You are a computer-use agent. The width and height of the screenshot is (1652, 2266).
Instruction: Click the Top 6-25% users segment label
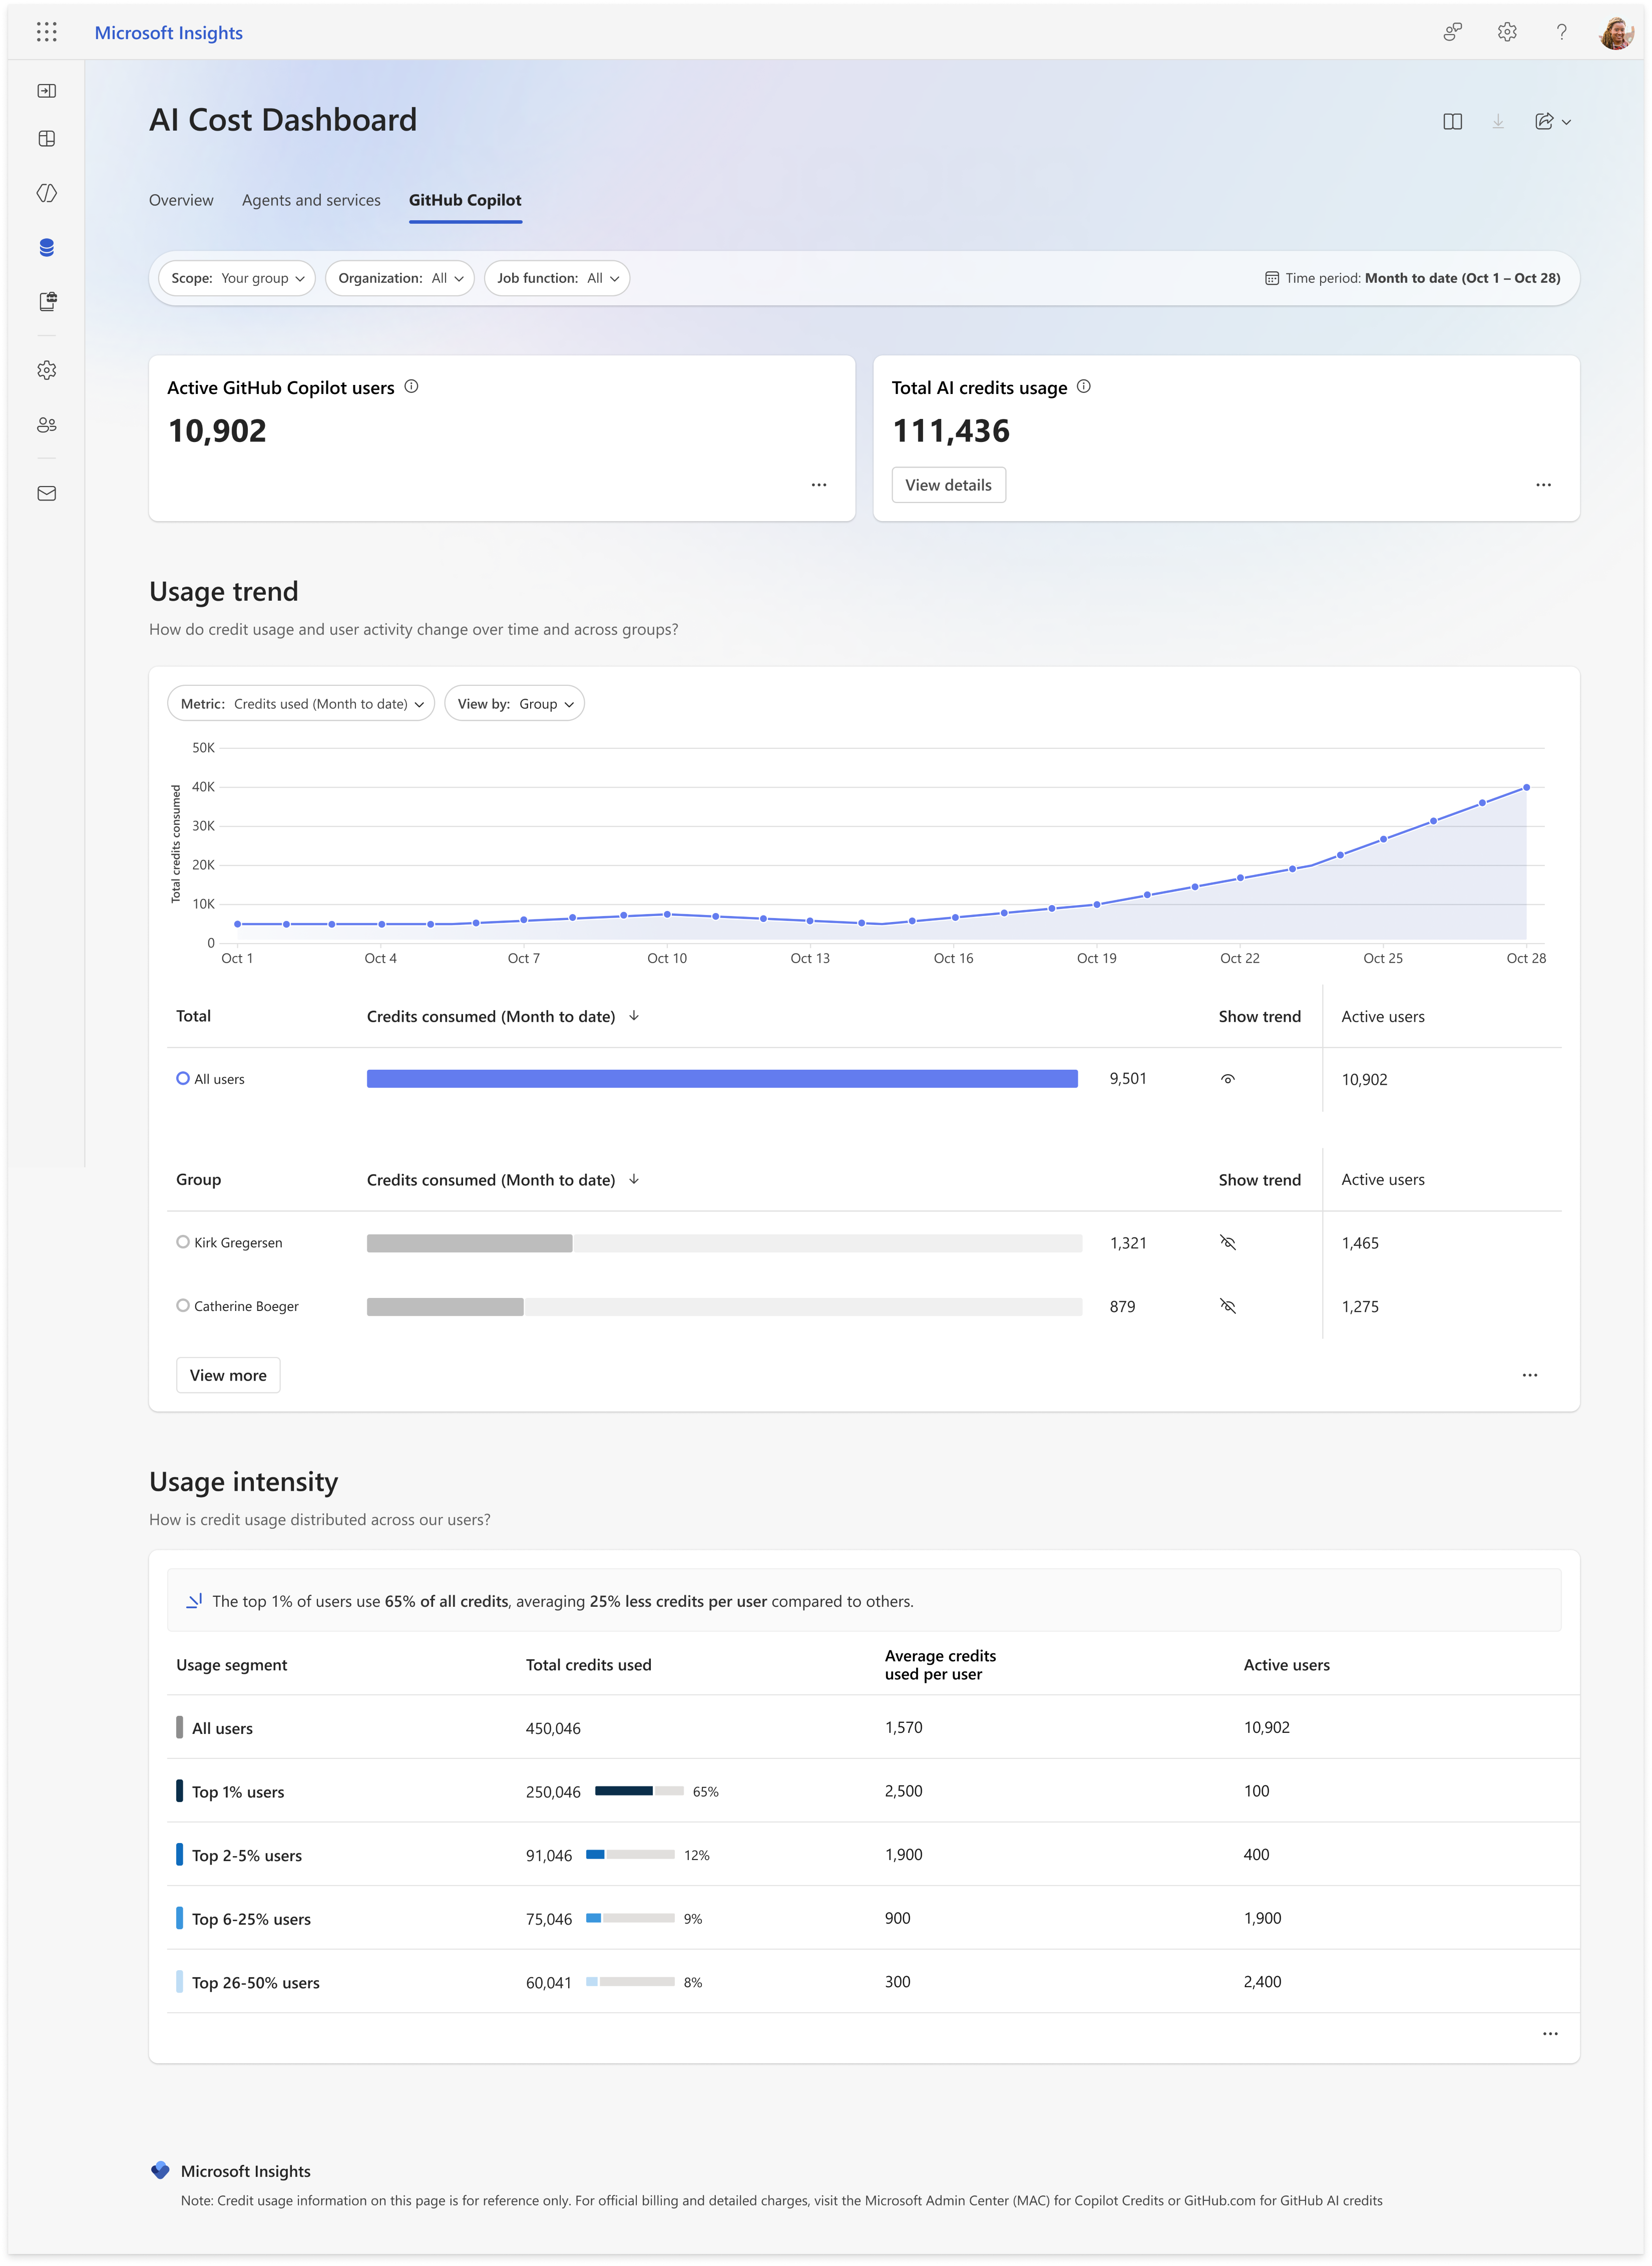tap(251, 1919)
